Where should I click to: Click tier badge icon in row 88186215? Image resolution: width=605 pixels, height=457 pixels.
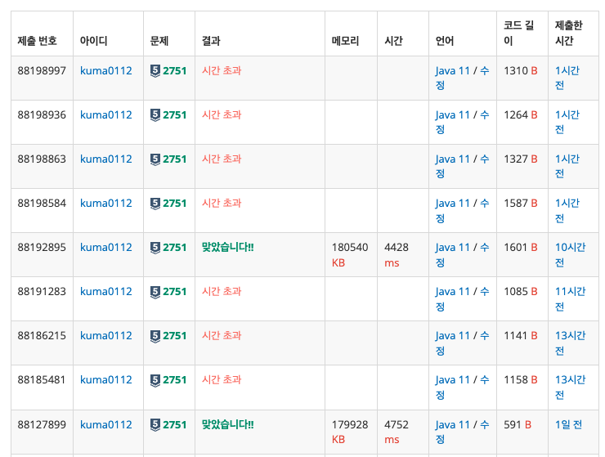pos(155,336)
